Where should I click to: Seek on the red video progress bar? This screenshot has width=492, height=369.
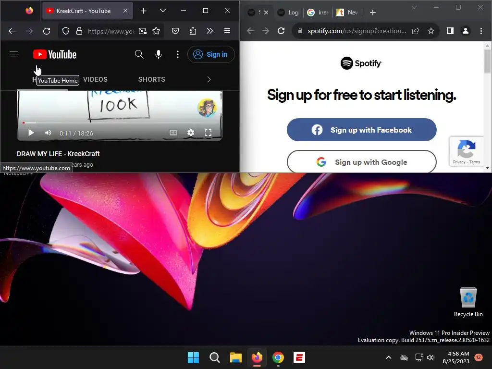pyautogui.click(x=119, y=123)
